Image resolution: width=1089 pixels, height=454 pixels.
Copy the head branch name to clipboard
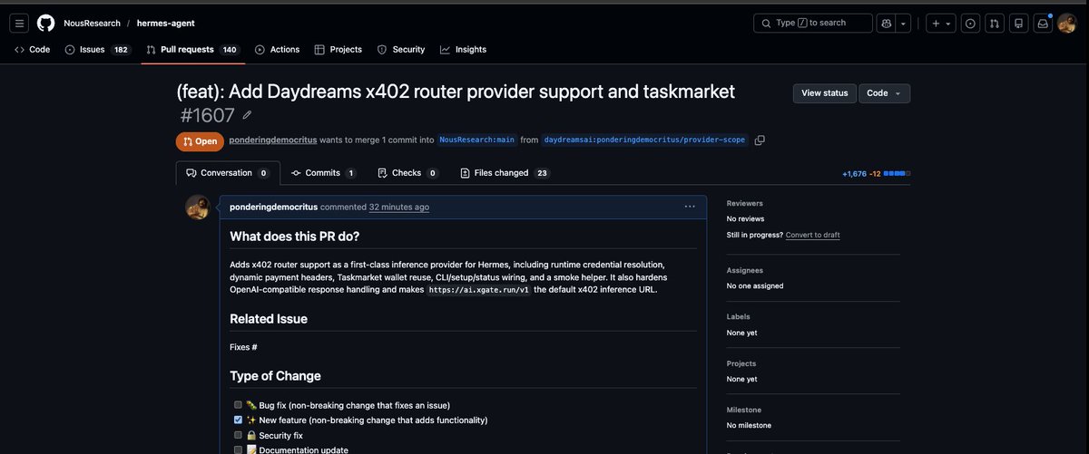coord(760,140)
